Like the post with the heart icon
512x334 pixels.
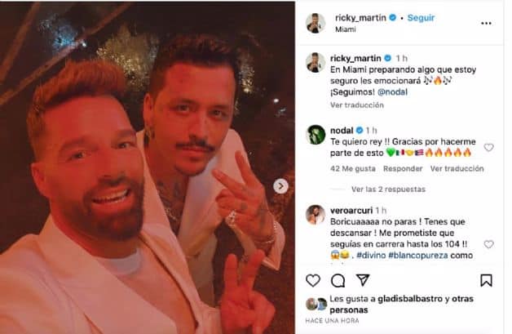point(313,280)
